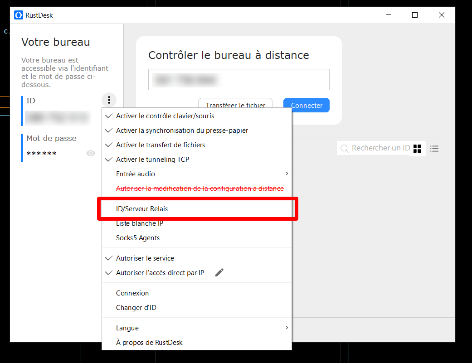Toggle Autoriser le service
The width and height of the screenshot is (472, 363).
(197, 258)
